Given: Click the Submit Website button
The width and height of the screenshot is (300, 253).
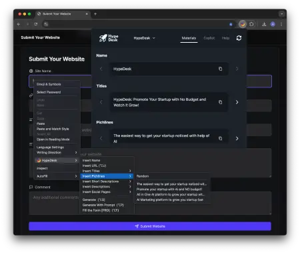Looking at the screenshot, I should tap(150, 226).
